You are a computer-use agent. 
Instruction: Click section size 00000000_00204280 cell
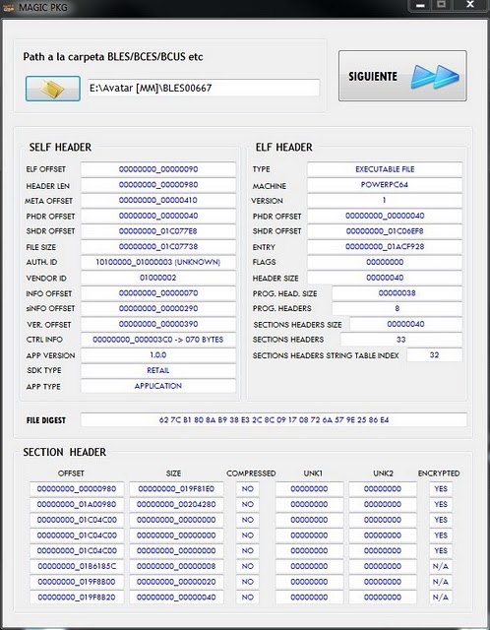[176, 504]
